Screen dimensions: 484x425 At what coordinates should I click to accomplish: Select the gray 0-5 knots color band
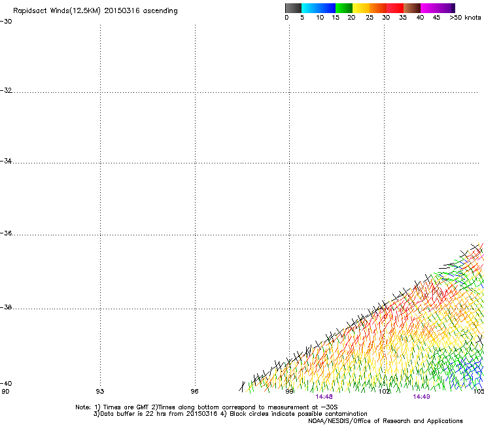coord(293,8)
